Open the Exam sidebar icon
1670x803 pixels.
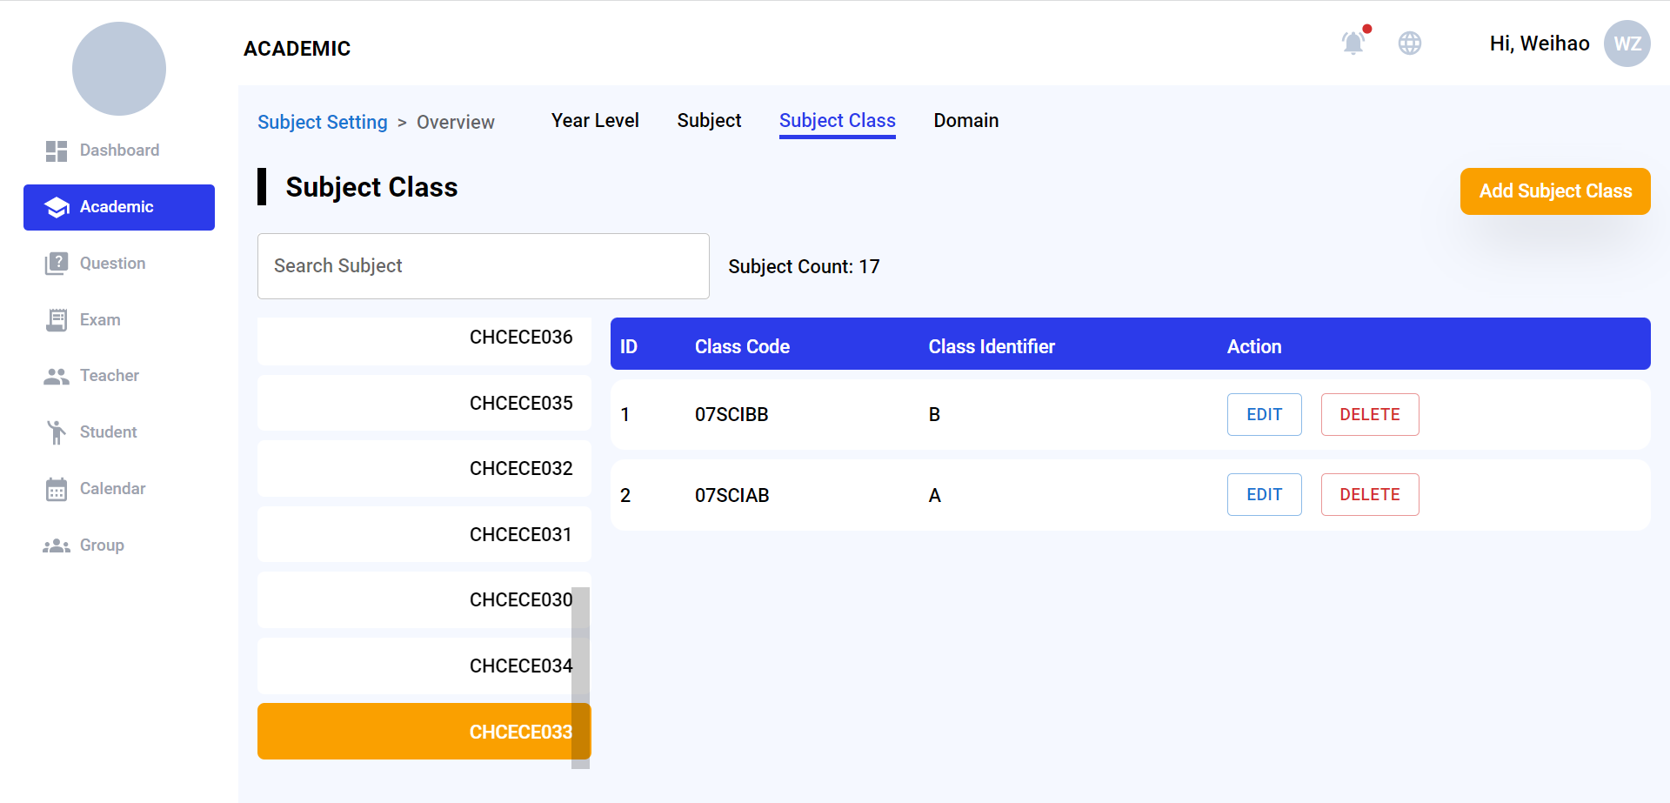57,320
